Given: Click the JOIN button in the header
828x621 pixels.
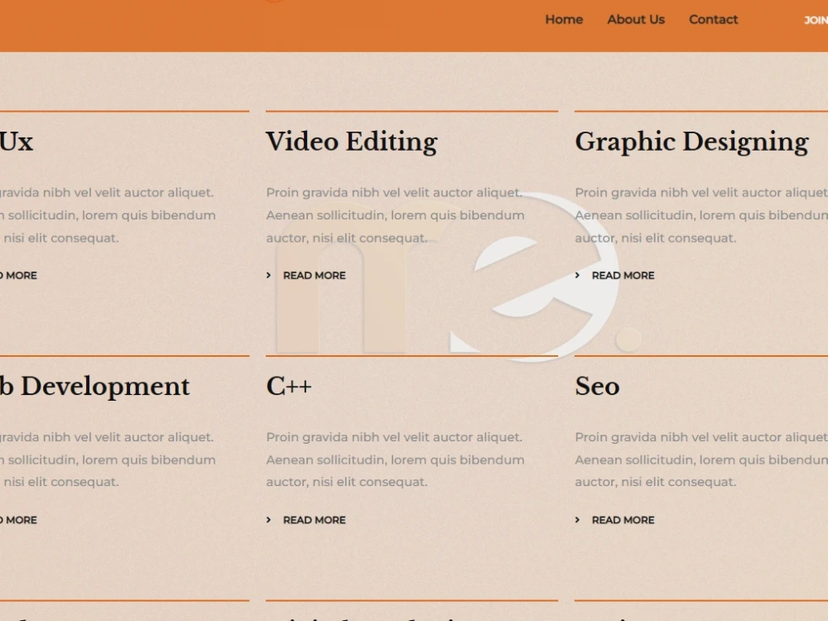Looking at the screenshot, I should coord(816,20).
